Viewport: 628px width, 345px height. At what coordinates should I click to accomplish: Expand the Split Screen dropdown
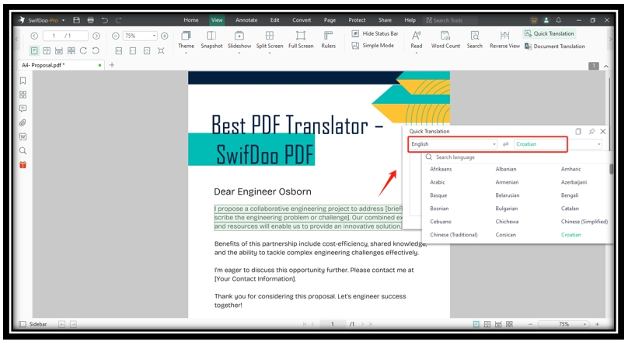[x=270, y=53]
